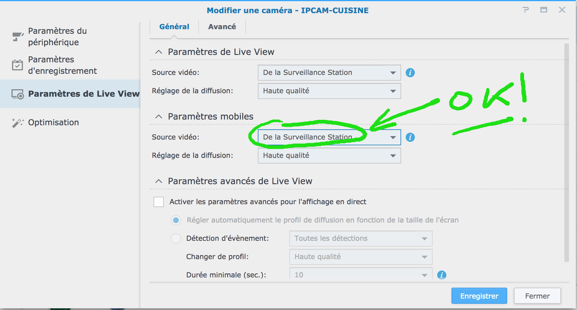Click info icon beside Live View video source
Image resolution: width=577 pixels, height=310 pixels.
410,73
